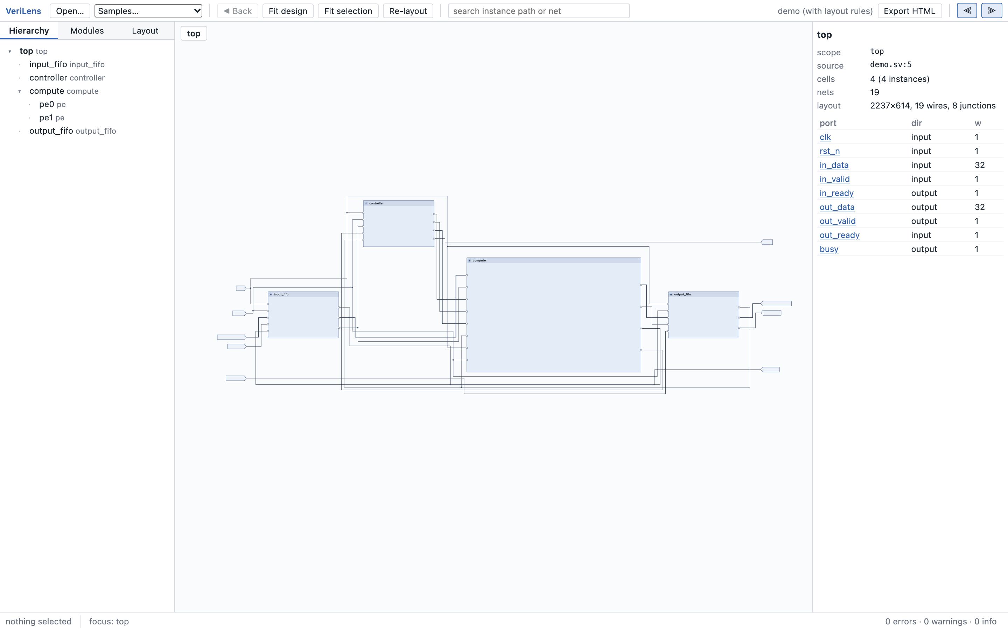Click the Re-layout button
Viewport: 1008px width, 630px height.
tap(408, 11)
